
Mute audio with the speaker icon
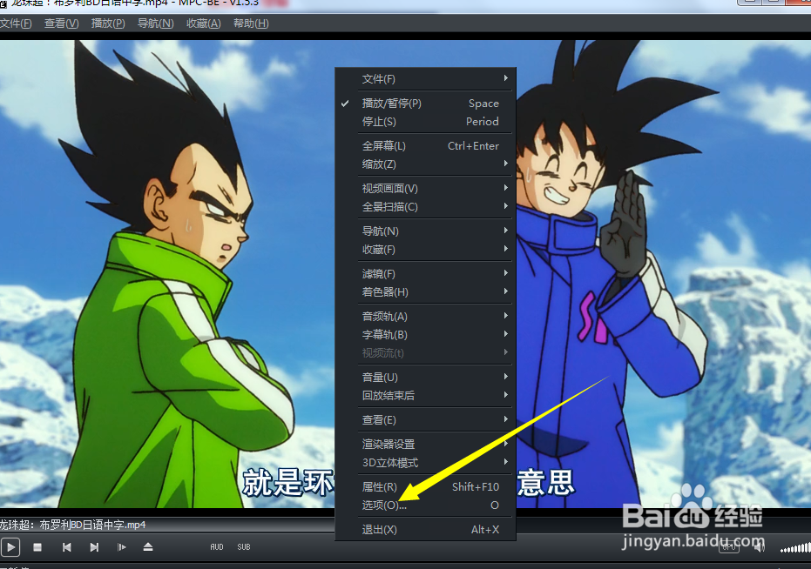(760, 547)
